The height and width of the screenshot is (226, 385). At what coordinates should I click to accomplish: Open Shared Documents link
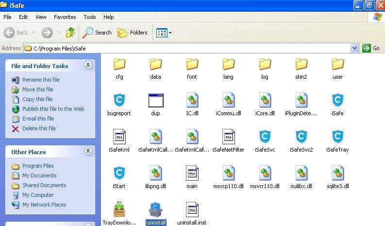pyautogui.click(x=39, y=185)
